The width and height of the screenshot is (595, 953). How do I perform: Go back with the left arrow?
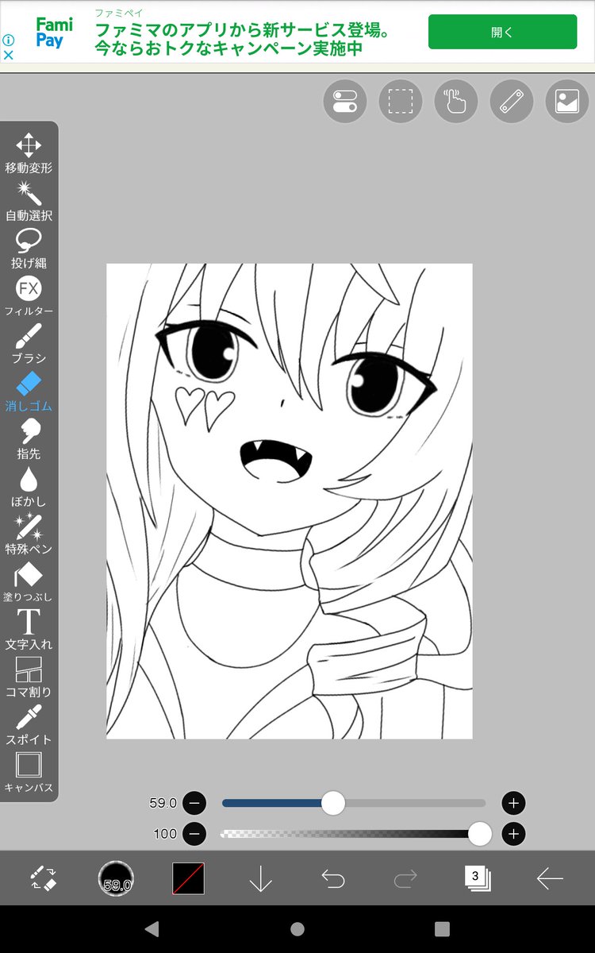click(550, 878)
